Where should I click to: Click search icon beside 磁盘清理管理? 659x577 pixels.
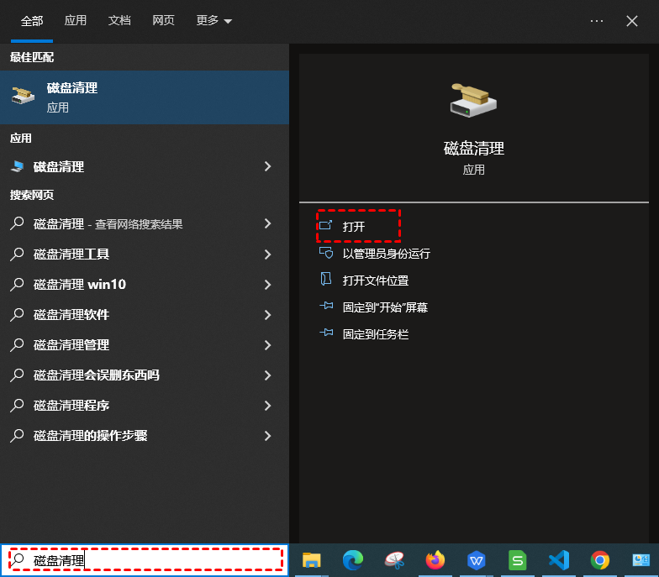(x=17, y=344)
